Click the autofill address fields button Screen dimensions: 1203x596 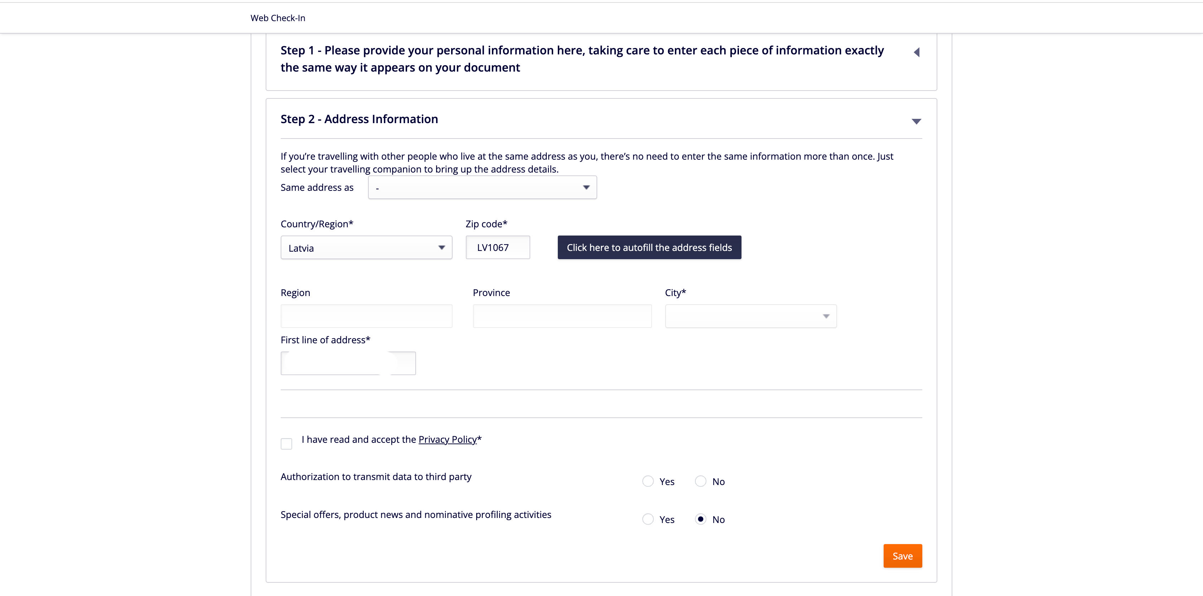[649, 247]
